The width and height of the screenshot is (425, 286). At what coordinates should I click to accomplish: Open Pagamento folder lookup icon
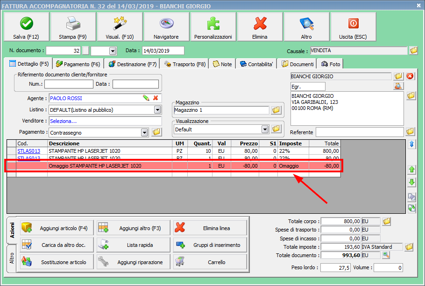156,132
